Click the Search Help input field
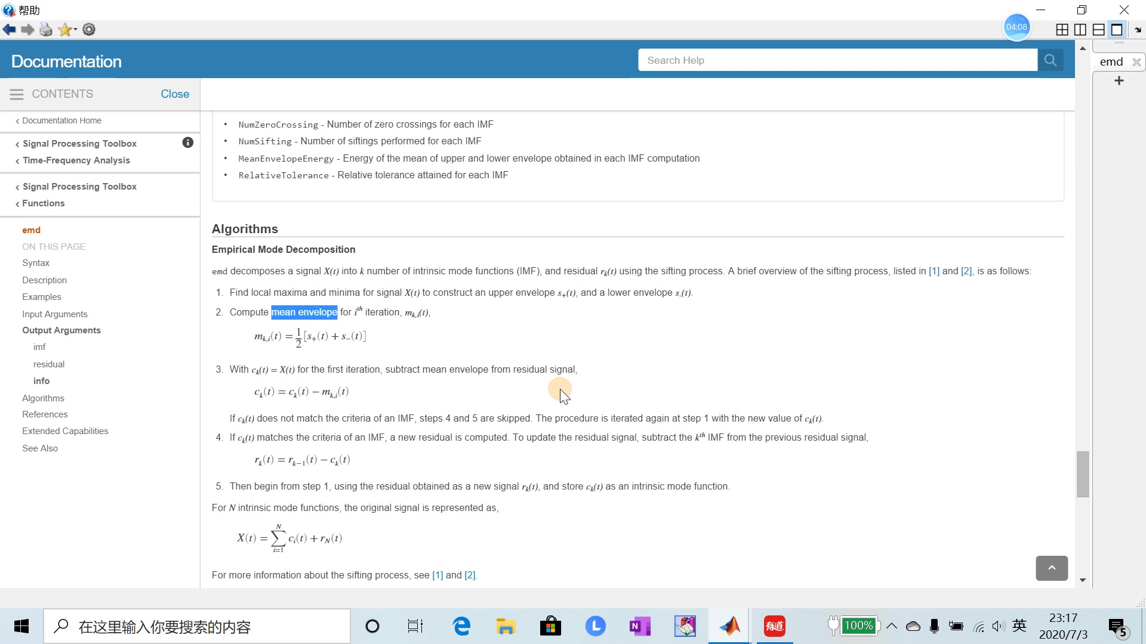1146x644 pixels. click(837, 60)
